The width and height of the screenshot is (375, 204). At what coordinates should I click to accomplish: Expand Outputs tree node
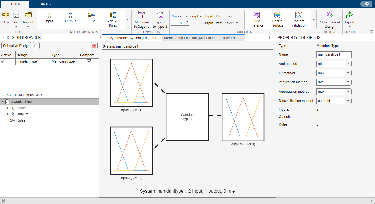(x=8, y=114)
